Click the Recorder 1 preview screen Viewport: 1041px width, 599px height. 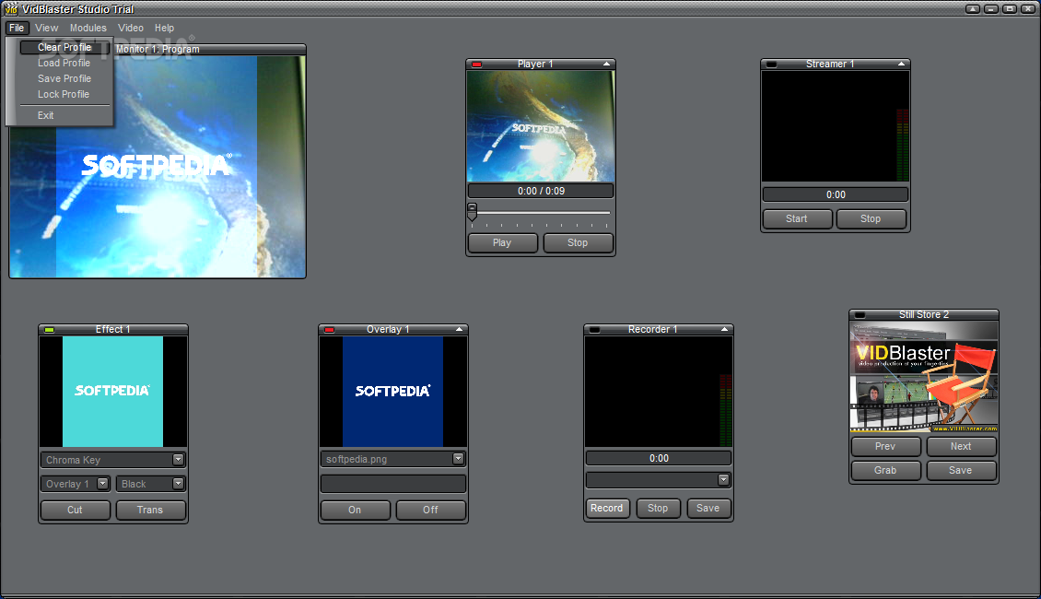point(659,391)
